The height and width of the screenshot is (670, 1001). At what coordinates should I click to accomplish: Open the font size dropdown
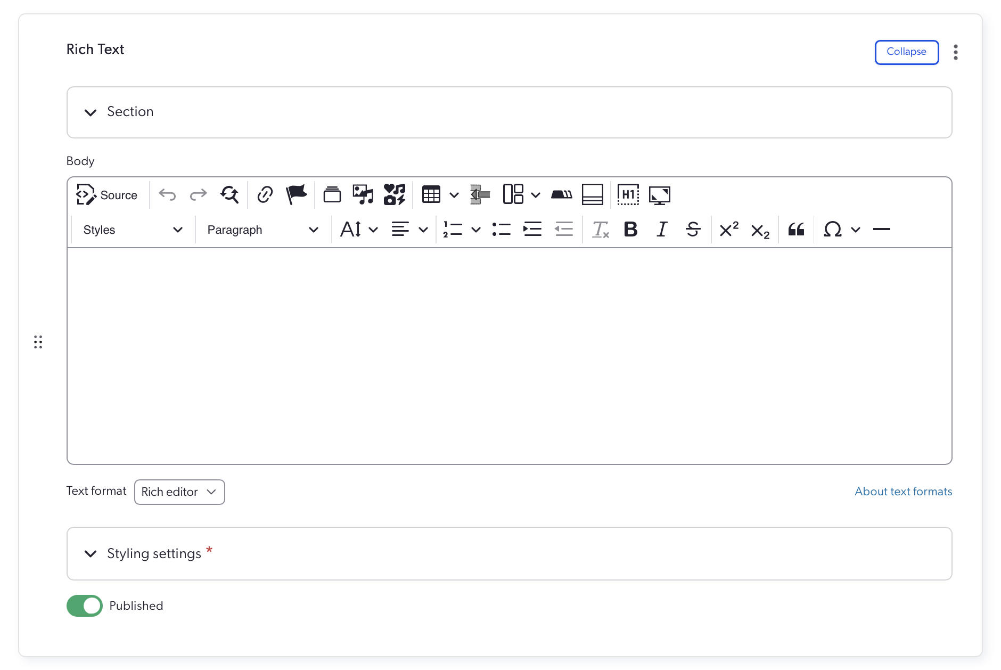(x=359, y=230)
